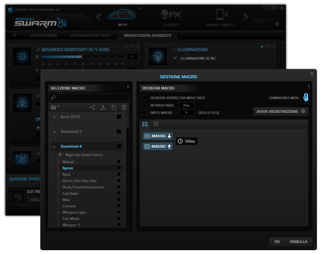Click info icon in Registra Macro header
The image size is (321, 254).
click(x=309, y=86)
